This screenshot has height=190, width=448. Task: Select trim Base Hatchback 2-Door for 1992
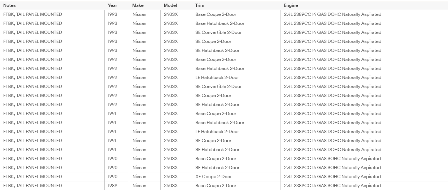click(220, 69)
